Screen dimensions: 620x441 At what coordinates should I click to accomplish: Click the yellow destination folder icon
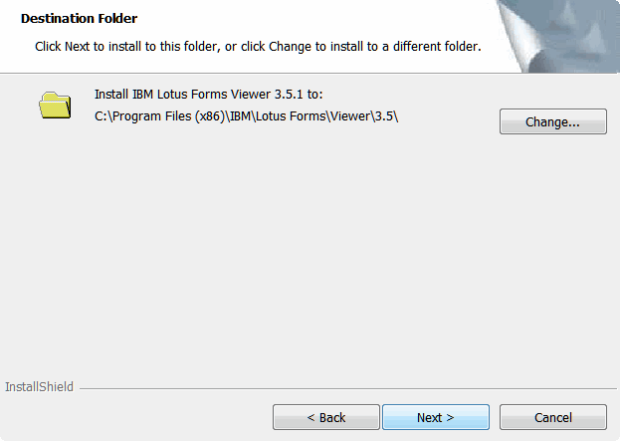[x=55, y=106]
